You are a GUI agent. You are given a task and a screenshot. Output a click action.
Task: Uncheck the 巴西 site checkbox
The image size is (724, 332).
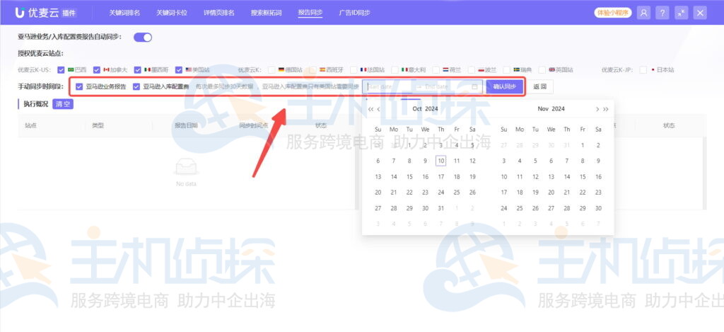point(61,70)
